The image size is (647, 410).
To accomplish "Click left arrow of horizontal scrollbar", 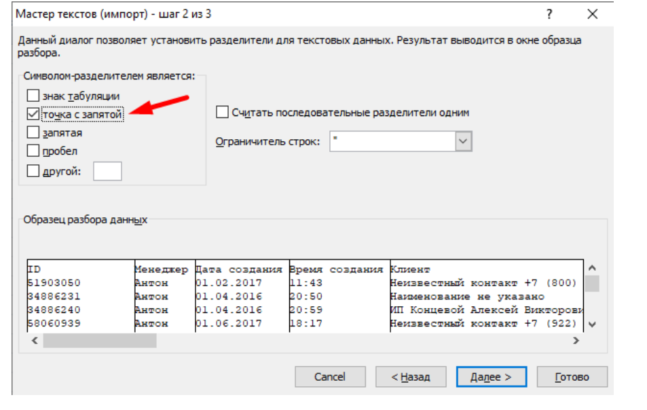I will (x=35, y=341).
